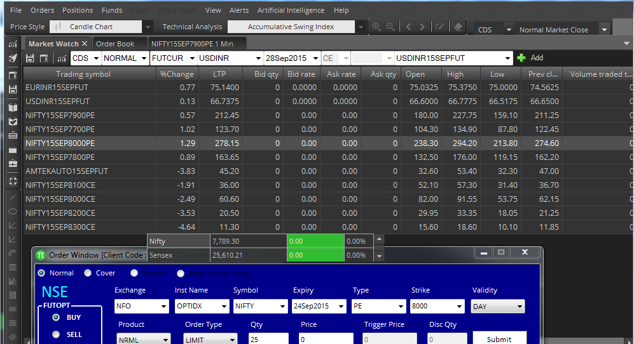This screenshot has width=634, height=344.
Task: Switch to the Order Book tab
Action: (x=115, y=44)
